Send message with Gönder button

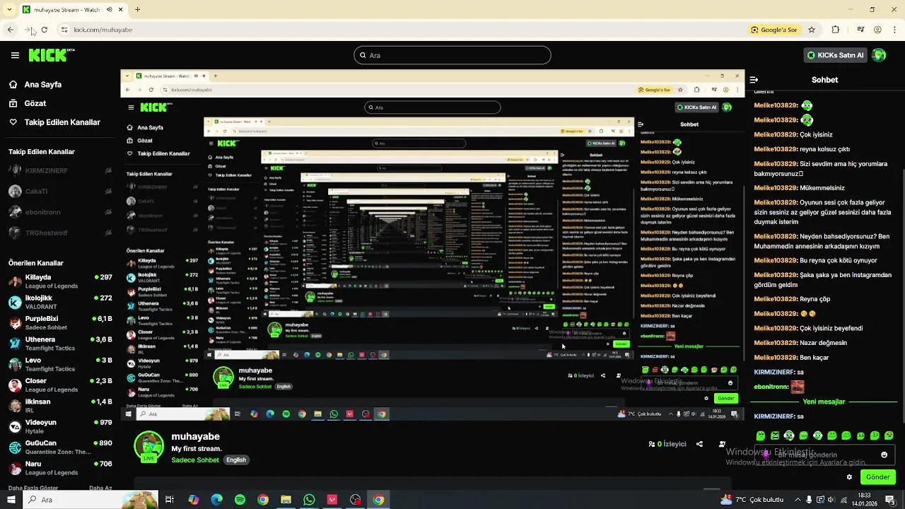point(877,477)
